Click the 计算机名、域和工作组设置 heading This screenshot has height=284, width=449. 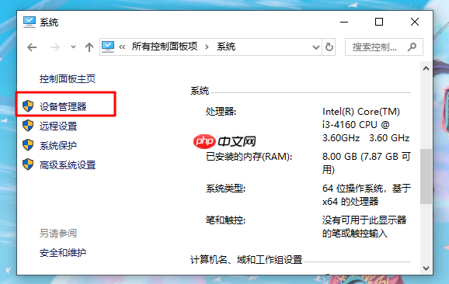coord(246,260)
